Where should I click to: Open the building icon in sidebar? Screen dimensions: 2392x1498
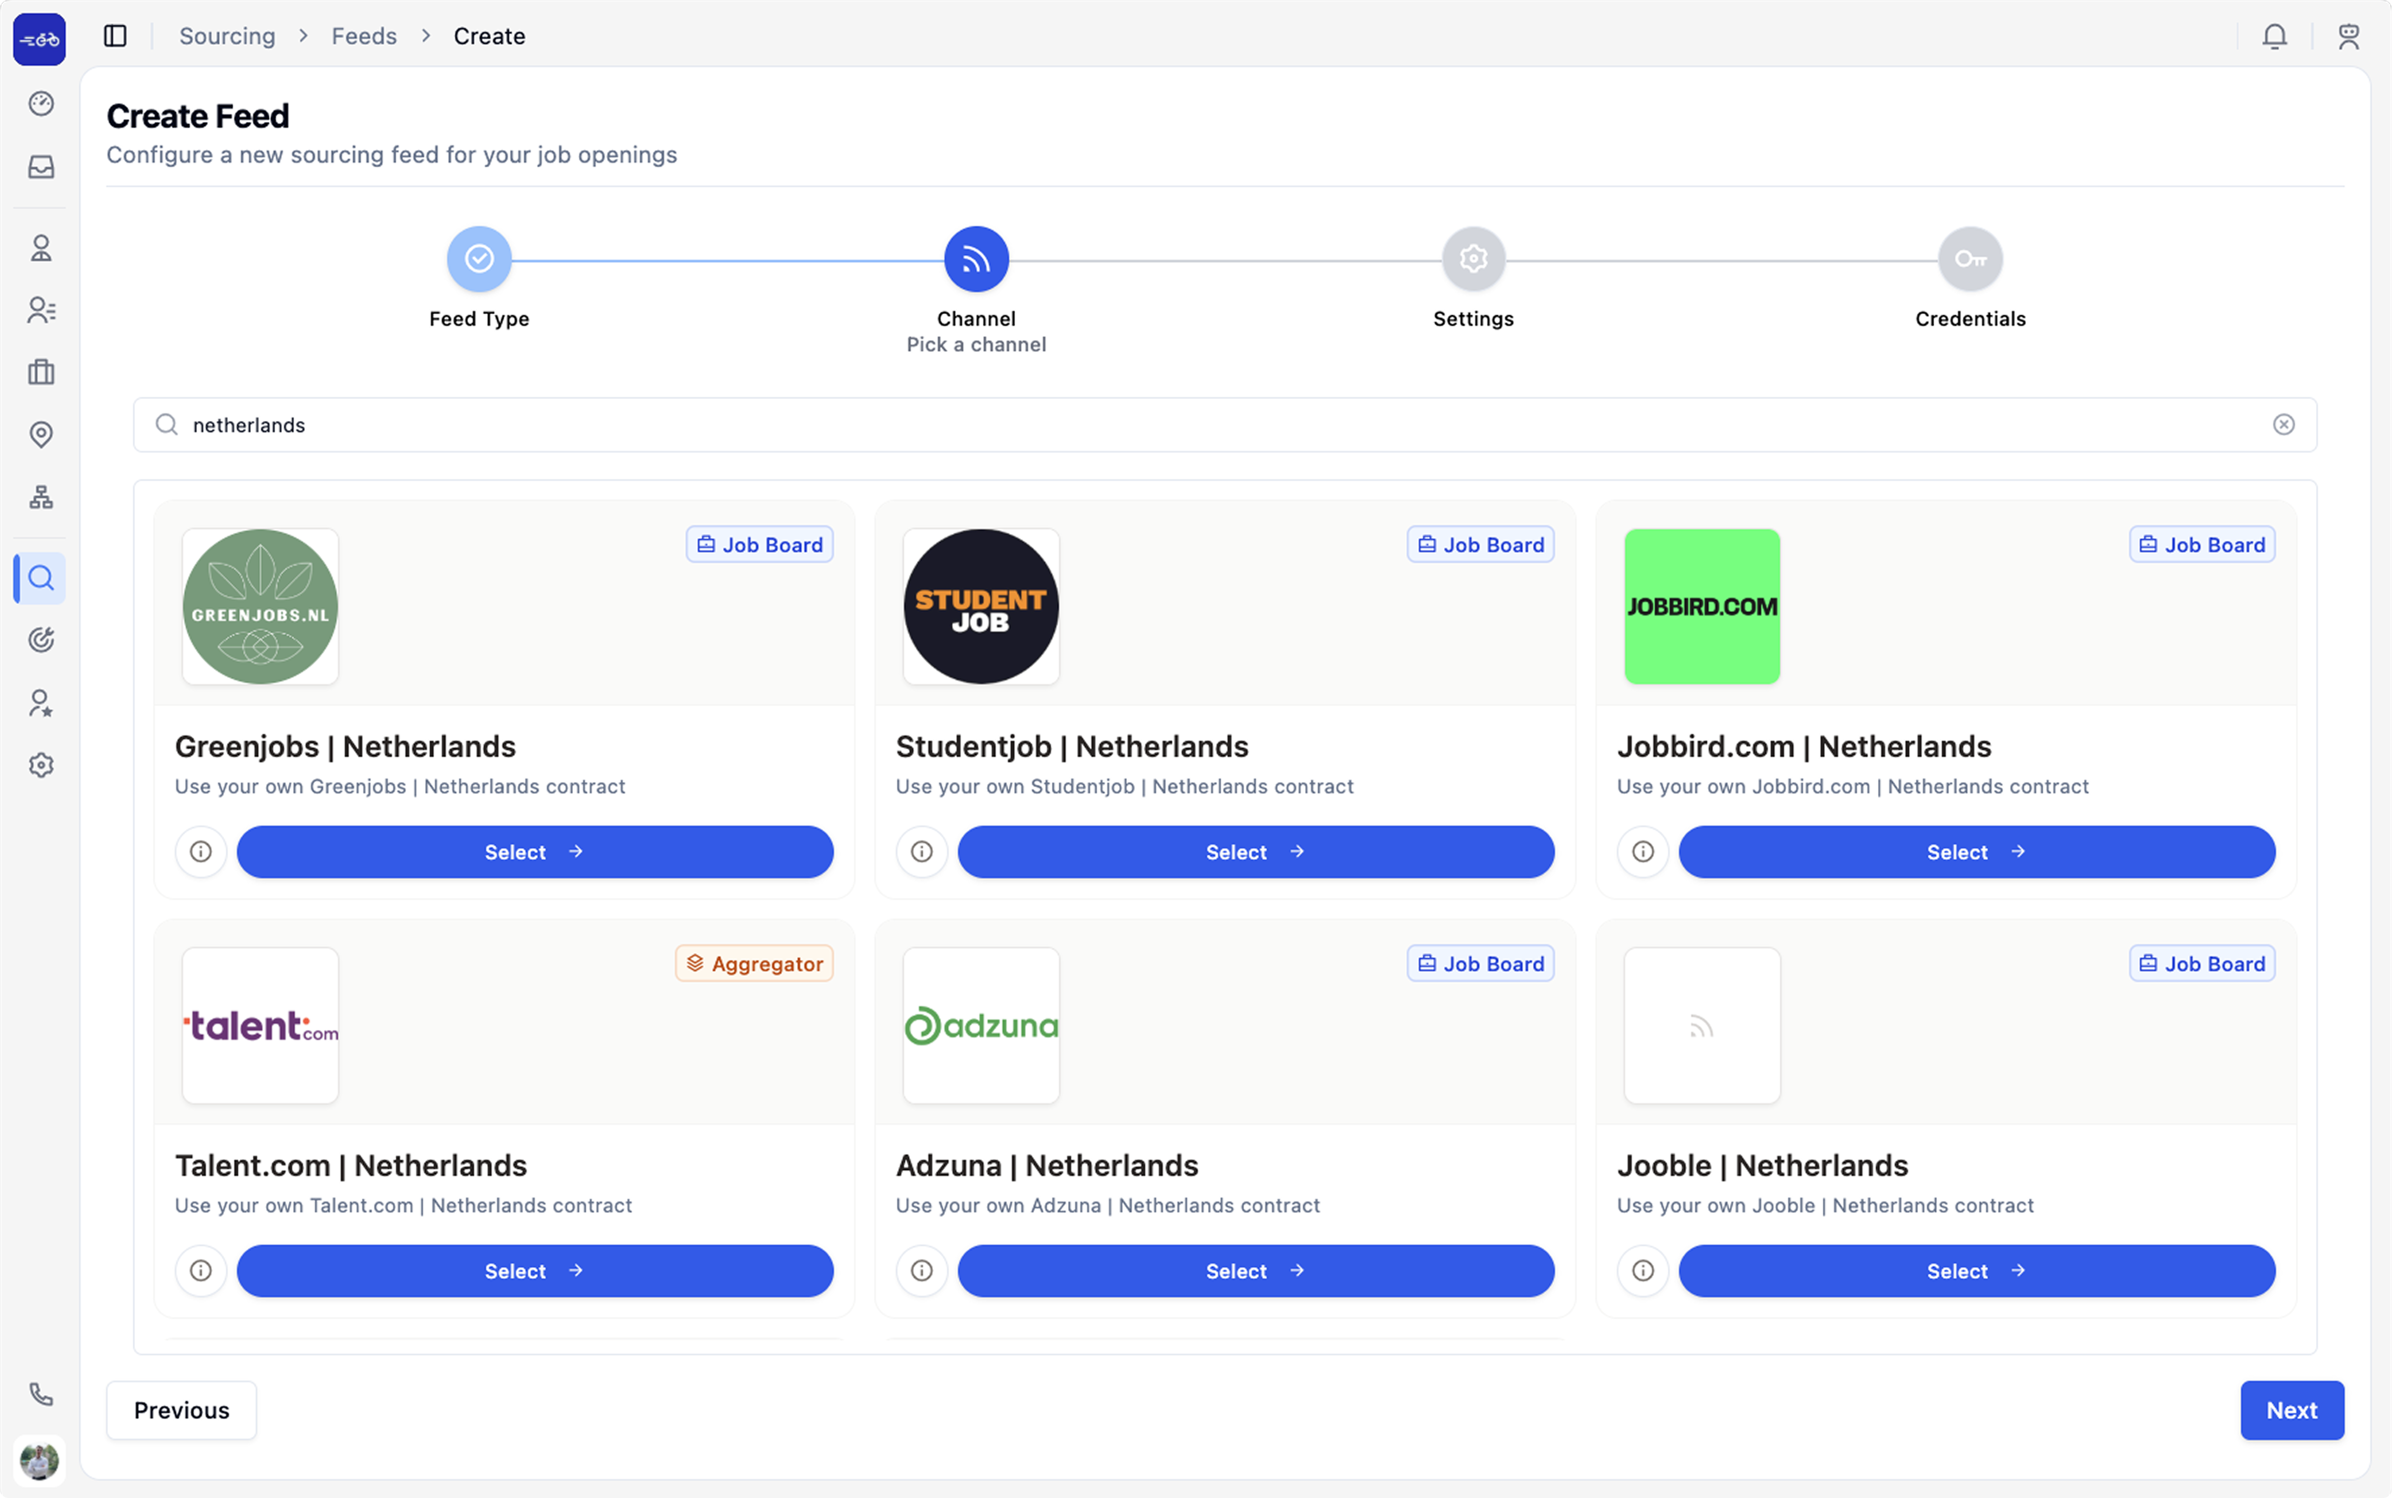point(40,372)
